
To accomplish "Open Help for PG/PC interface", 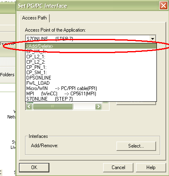I will tap(151, 167).
